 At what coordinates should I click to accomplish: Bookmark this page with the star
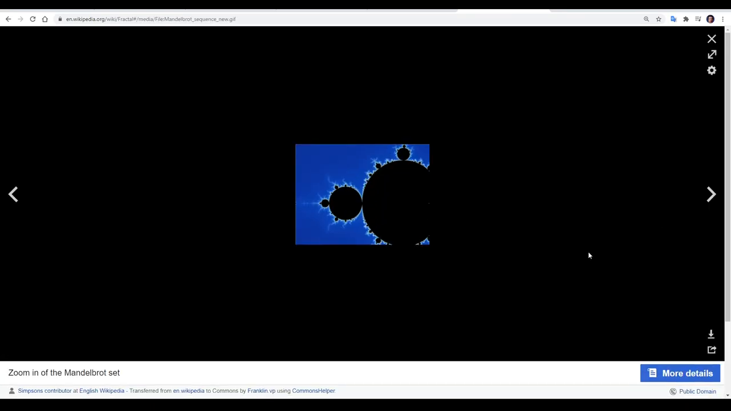(x=658, y=19)
